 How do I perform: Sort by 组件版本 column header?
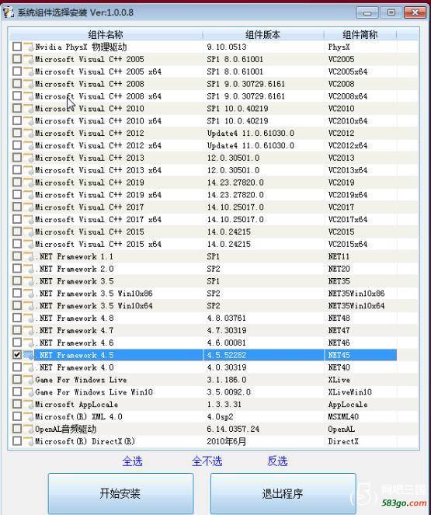263,34
